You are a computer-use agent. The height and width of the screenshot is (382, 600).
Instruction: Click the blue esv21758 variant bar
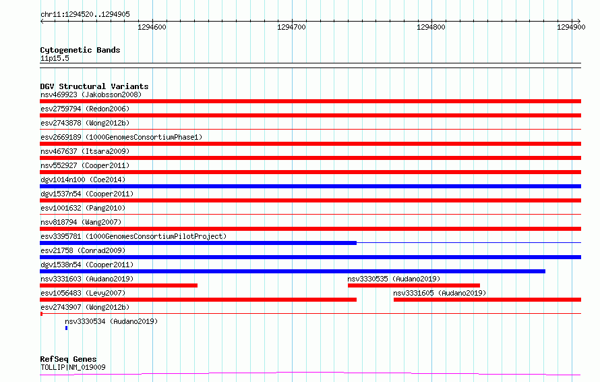click(310, 257)
